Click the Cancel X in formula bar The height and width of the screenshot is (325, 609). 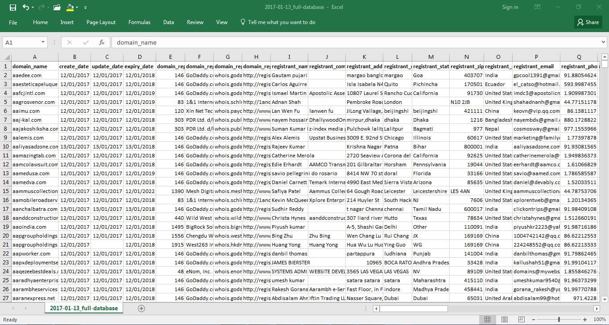click(69, 42)
